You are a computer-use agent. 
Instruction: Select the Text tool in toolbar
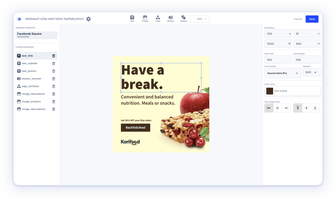click(132, 19)
